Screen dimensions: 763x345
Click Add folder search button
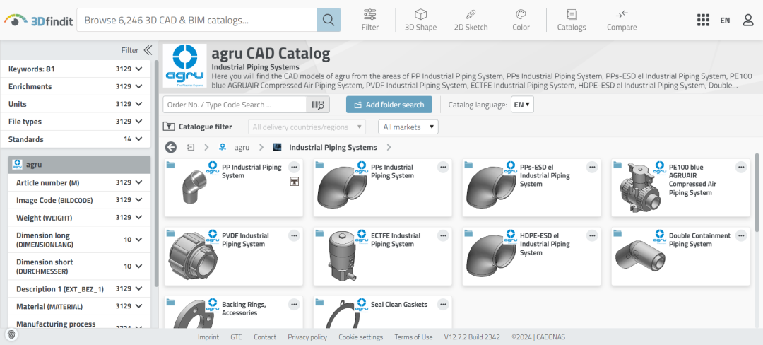pyautogui.click(x=389, y=105)
